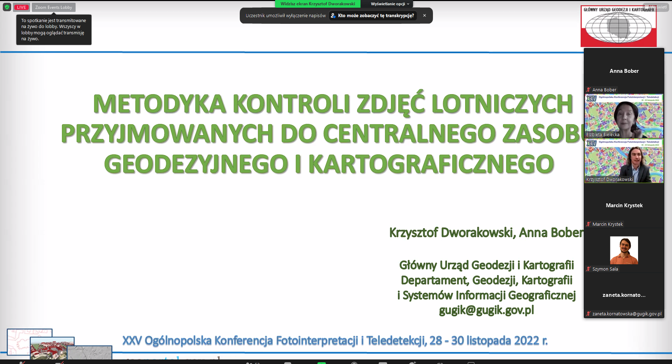
Task: Open the participants list from the toolbar
Action: point(249,363)
